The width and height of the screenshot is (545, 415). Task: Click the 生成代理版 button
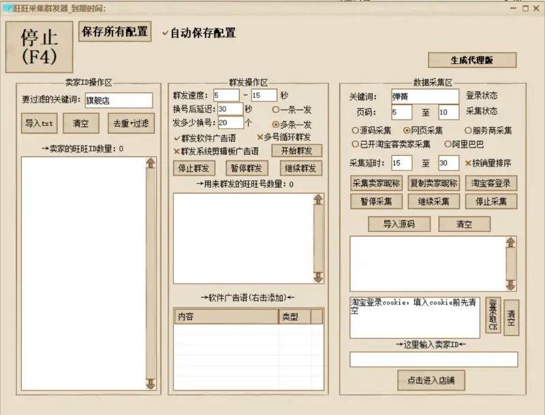tap(472, 60)
